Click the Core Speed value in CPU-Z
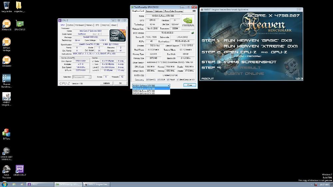 click(81, 61)
